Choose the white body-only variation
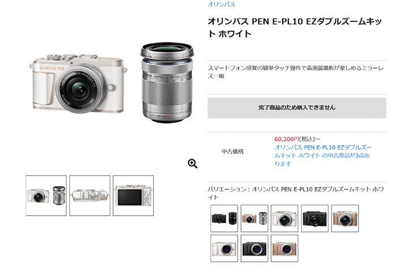 pyautogui.click(x=224, y=248)
